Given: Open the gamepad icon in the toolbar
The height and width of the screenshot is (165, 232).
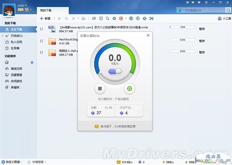Looking at the screenshot, I should click(151, 19).
